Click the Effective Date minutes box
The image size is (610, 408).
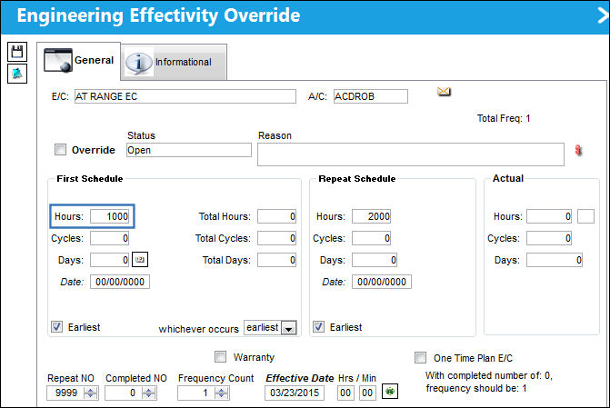coord(367,393)
